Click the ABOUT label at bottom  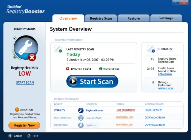(x=18, y=136)
